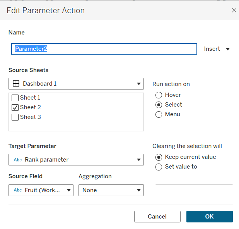Expand the Target Parameter dropdown
Screen dimensions: 239x229
point(138,160)
